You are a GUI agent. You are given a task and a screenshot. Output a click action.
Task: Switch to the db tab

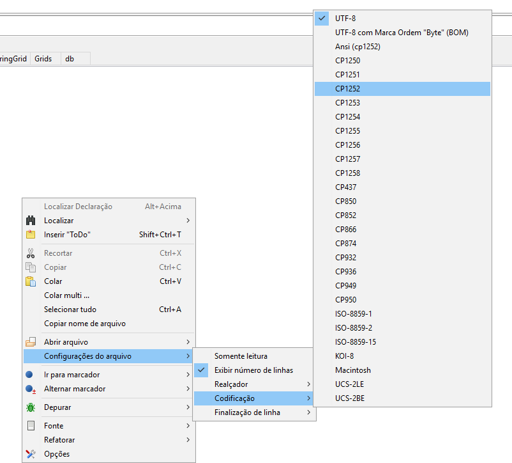point(75,59)
